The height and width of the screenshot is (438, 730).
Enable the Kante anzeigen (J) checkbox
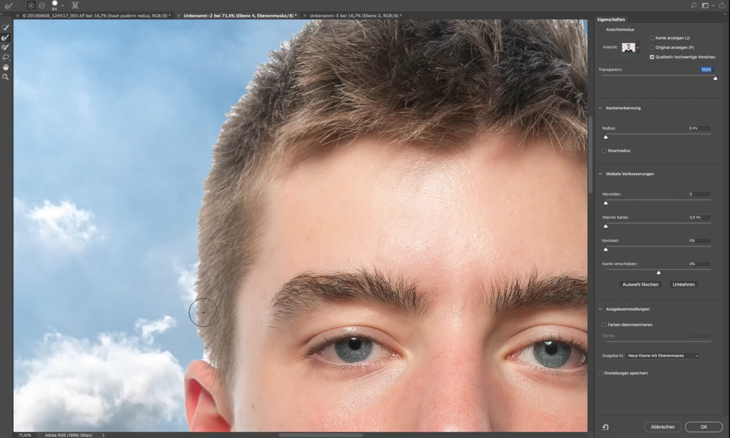pyautogui.click(x=652, y=38)
